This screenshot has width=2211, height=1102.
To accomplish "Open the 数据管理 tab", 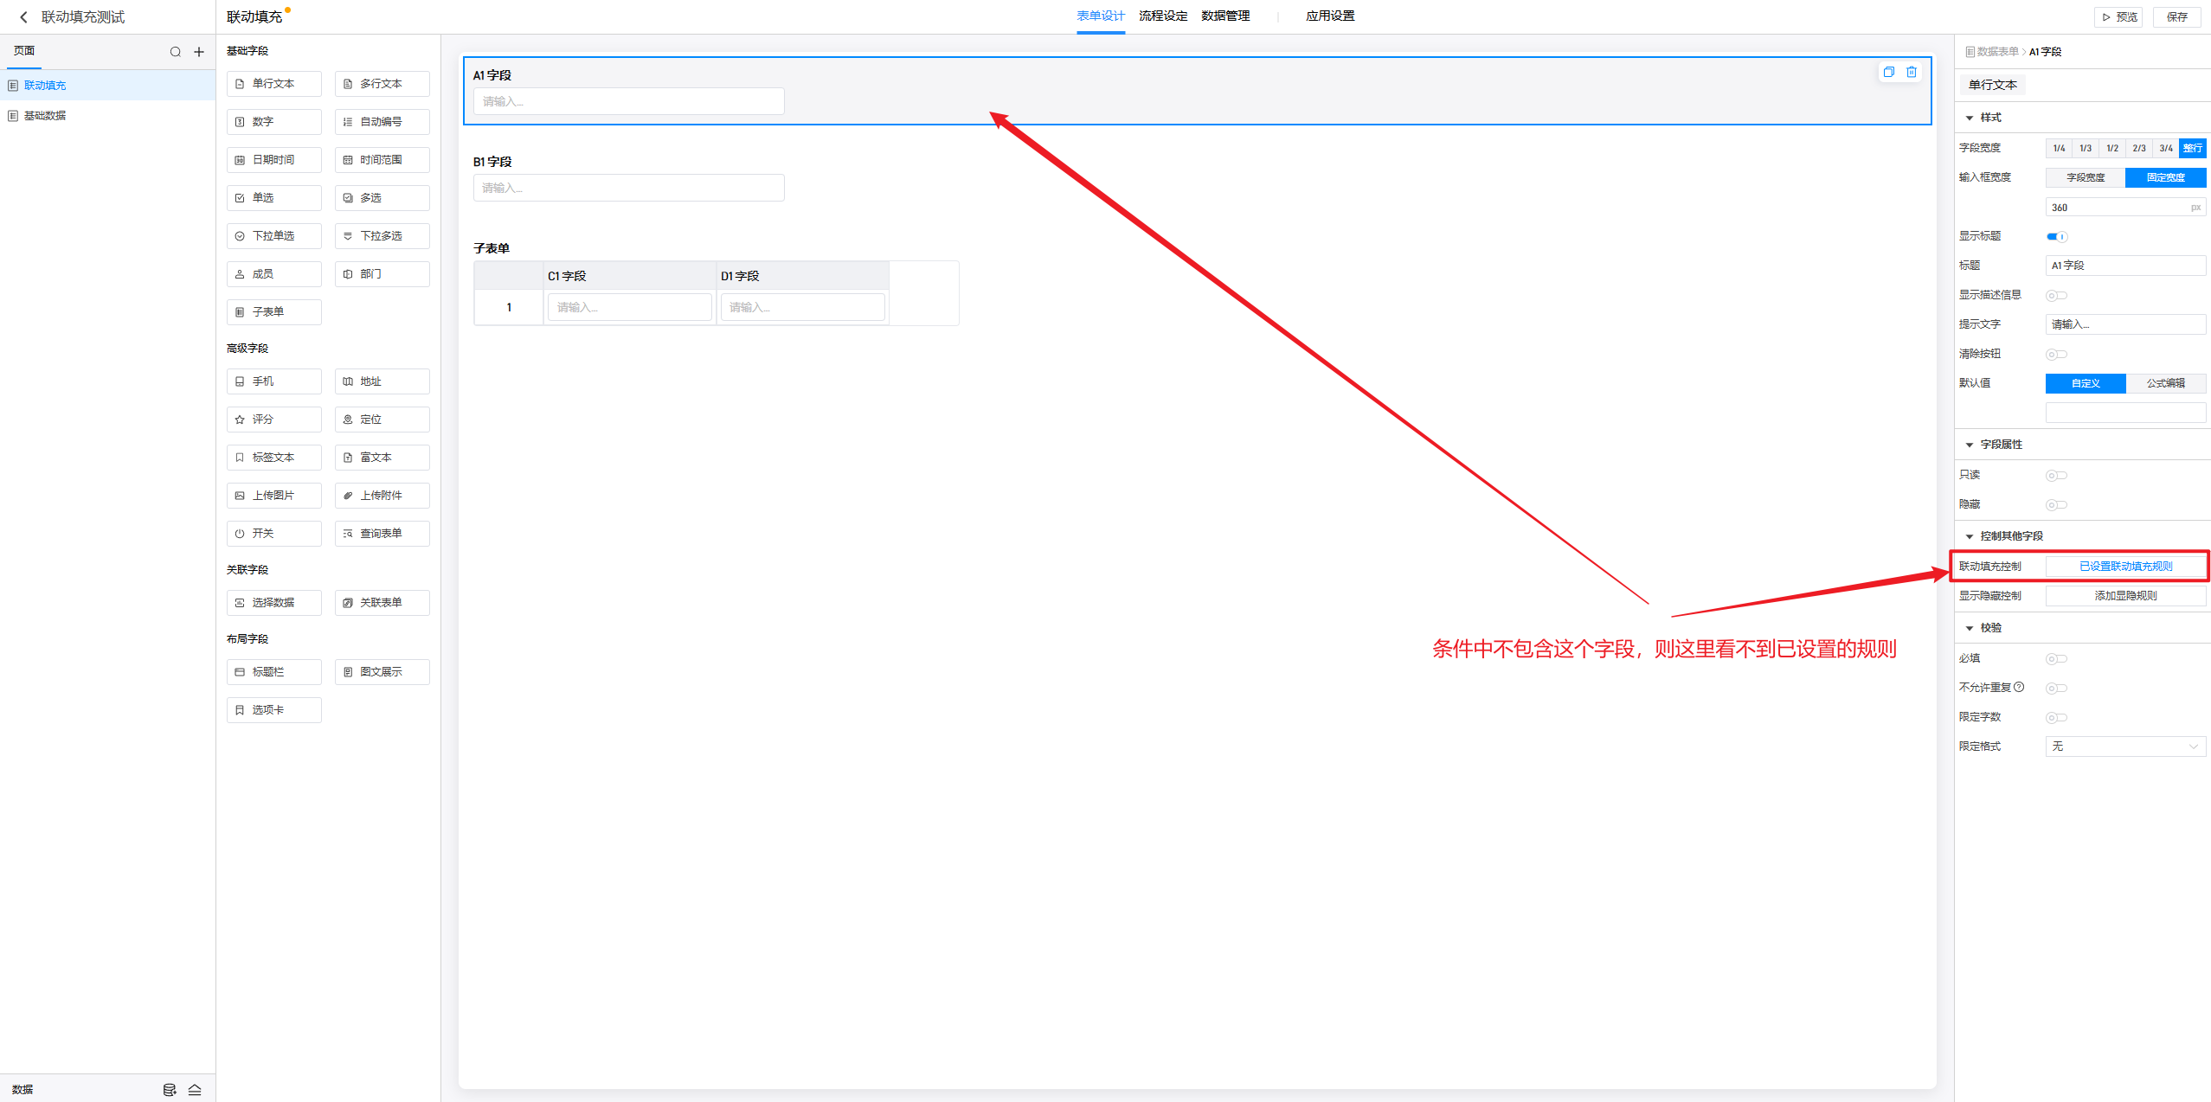I will coord(1224,16).
